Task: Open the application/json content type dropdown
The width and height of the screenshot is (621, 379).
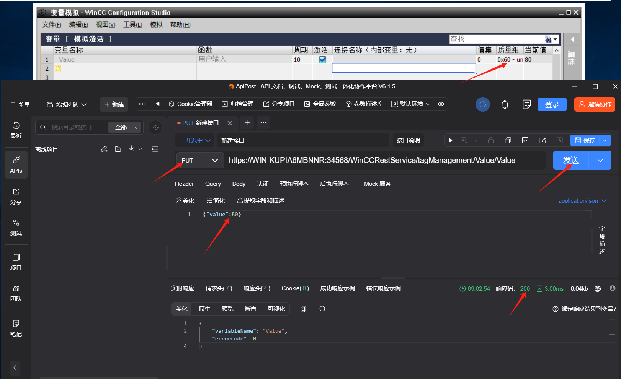Action: (582, 201)
